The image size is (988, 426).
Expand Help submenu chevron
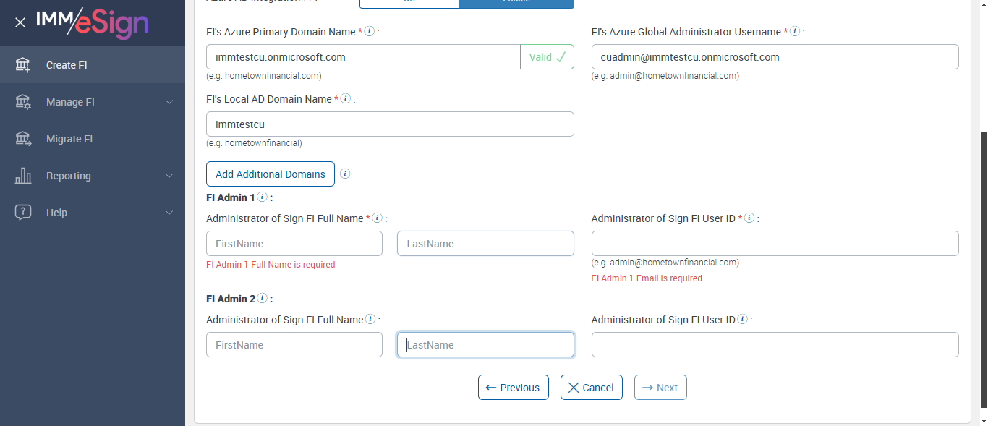[169, 213]
